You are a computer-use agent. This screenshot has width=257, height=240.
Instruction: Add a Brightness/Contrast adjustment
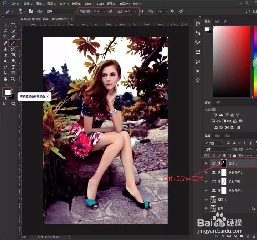(216, 115)
